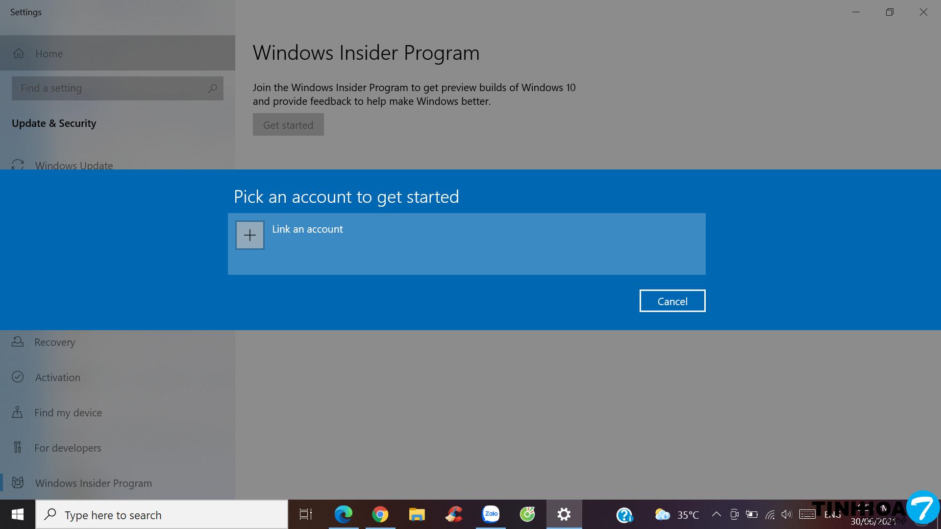Click the Find my device icon
The width and height of the screenshot is (941, 529).
(18, 412)
